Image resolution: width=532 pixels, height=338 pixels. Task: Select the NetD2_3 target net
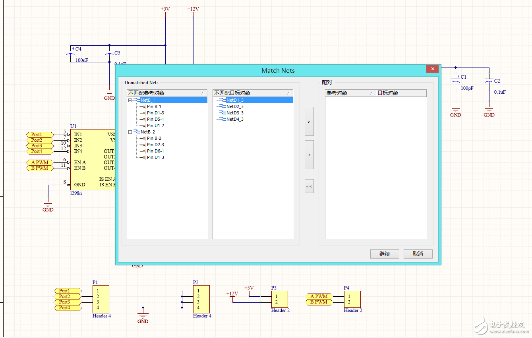click(x=235, y=107)
